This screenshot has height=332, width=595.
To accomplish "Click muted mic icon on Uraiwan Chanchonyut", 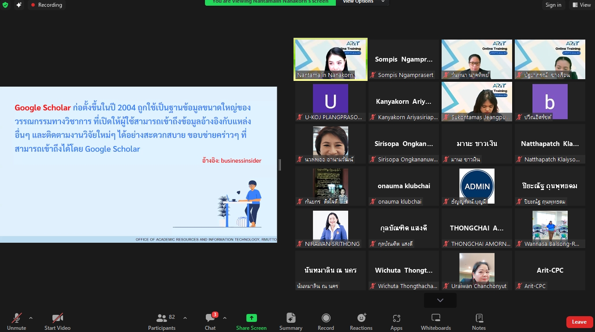I will coord(446,286).
